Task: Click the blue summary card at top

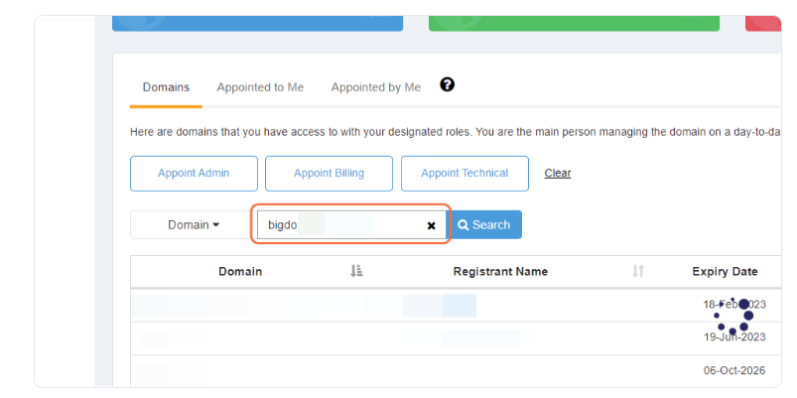Action: click(258, 23)
